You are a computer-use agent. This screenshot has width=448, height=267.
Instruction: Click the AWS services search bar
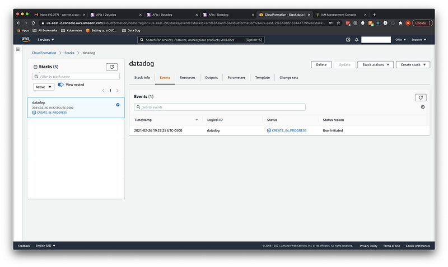tap(201, 40)
